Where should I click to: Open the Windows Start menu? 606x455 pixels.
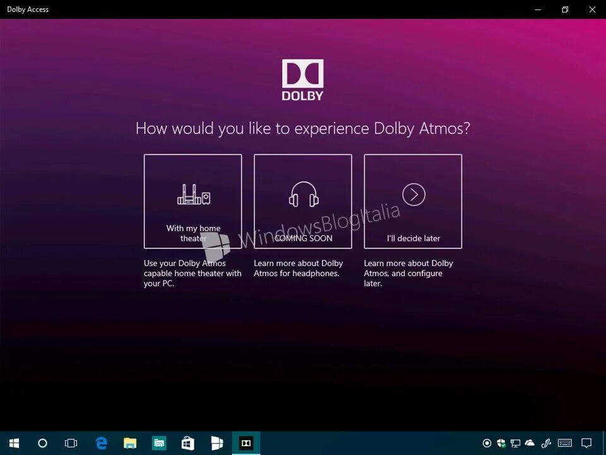pos(15,443)
